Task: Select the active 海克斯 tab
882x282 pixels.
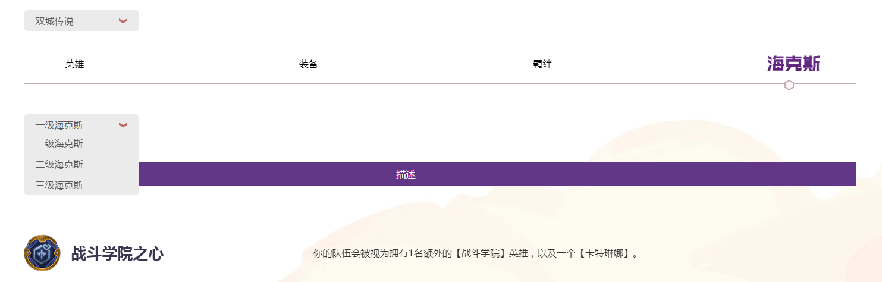Action: tap(793, 64)
